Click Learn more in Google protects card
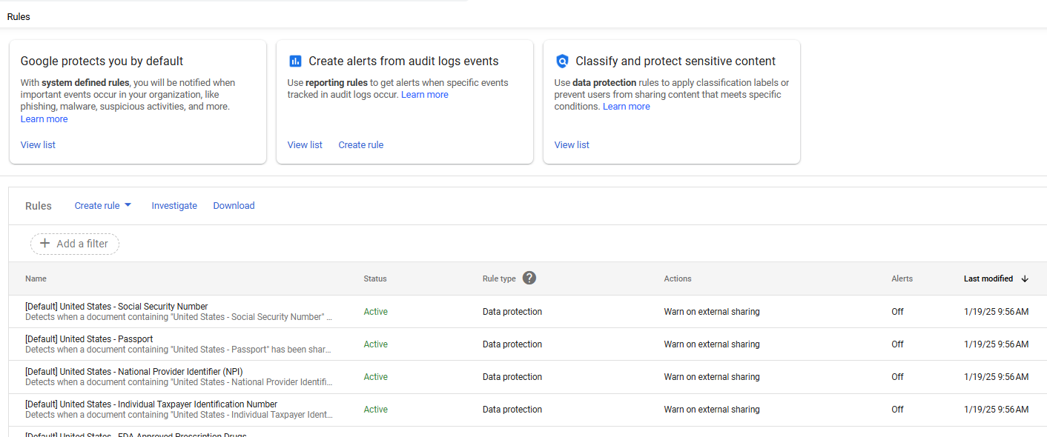The width and height of the screenshot is (1047, 437). point(44,119)
